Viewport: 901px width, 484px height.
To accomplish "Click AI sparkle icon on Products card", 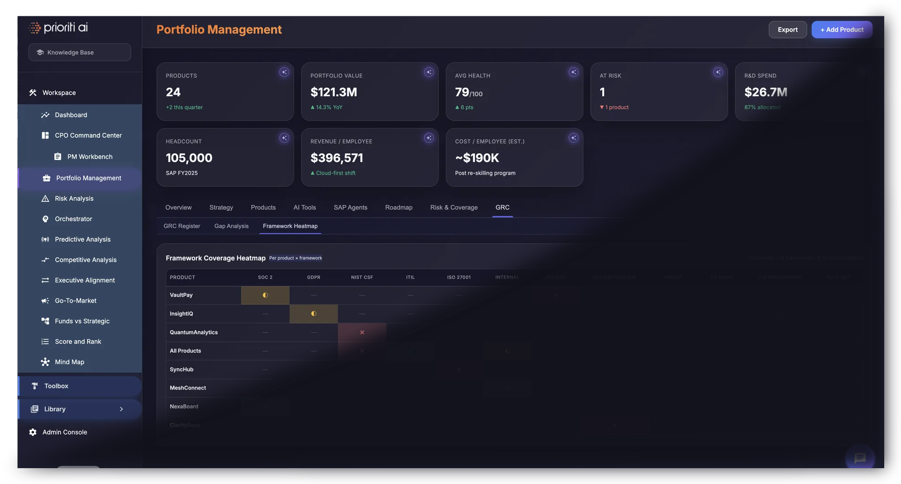I will pyautogui.click(x=284, y=72).
